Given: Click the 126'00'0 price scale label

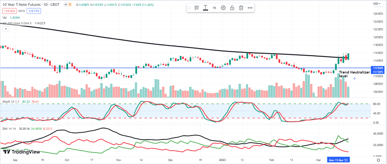Looking at the screenshot, I should click(378, 13).
